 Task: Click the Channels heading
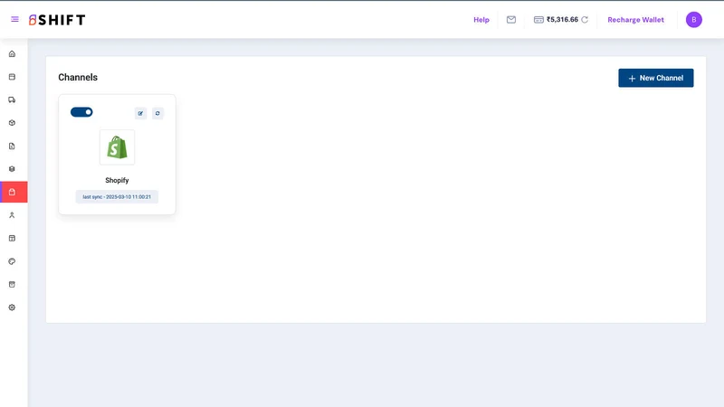point(78,78)
